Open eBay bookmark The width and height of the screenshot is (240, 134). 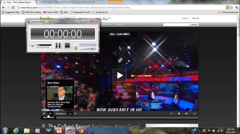tap(64, 12)
